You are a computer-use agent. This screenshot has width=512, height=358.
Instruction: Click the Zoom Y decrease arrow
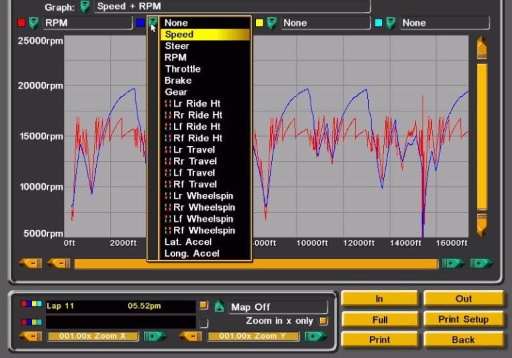point(191,336)
